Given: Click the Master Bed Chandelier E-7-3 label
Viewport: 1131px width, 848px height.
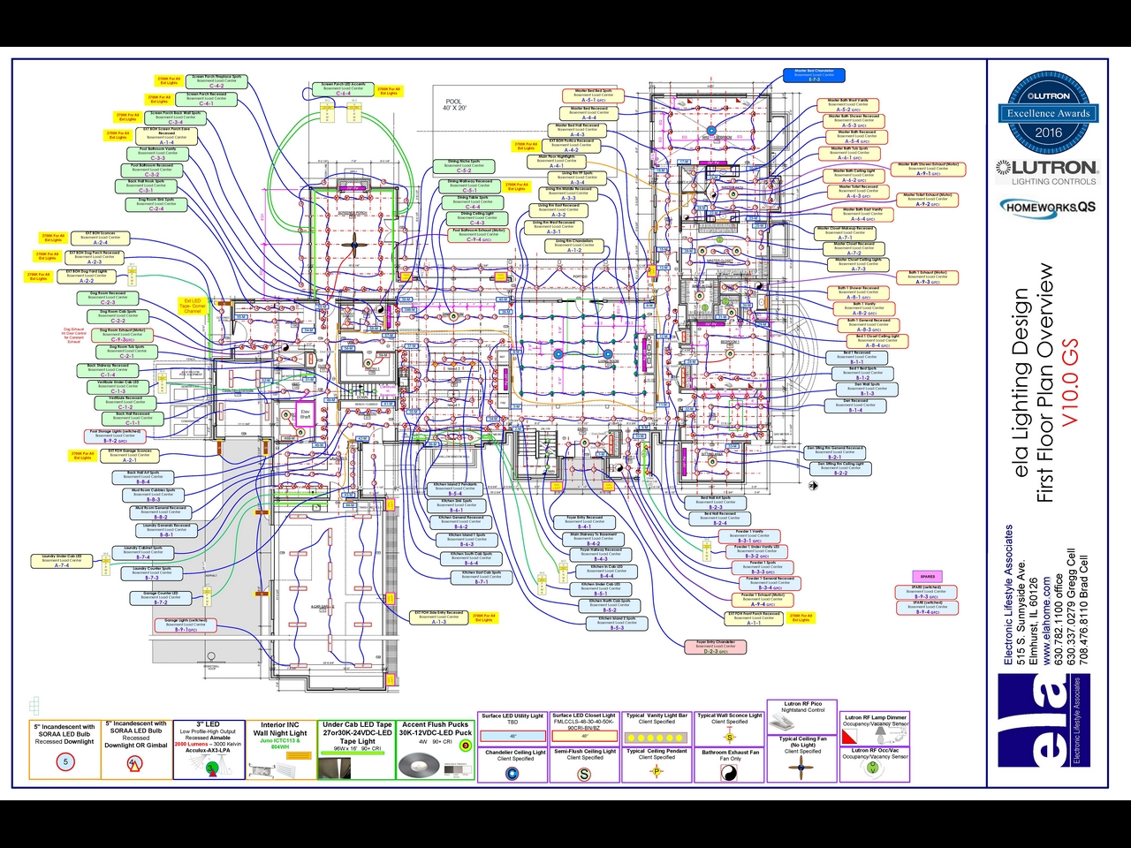Looking at the screenshot, I should tap(814, 75).
